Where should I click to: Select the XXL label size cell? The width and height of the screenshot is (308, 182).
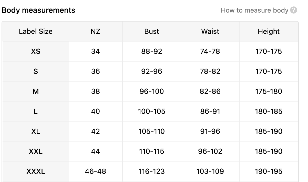point(36,151)
